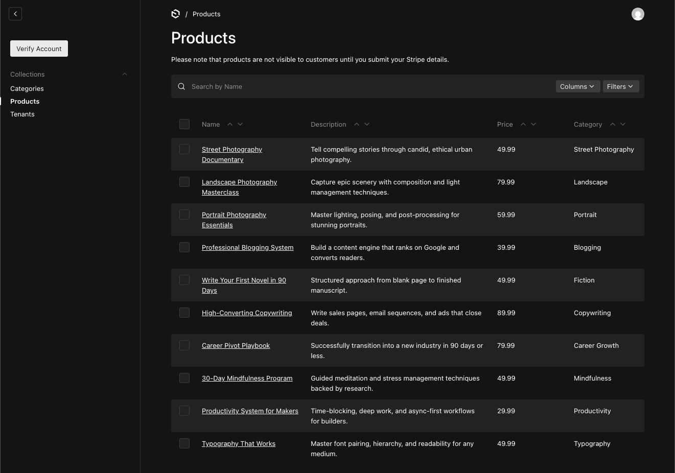The image size is (675, 473).
Task: Sort Name column descending
Action: pos(240,124)
